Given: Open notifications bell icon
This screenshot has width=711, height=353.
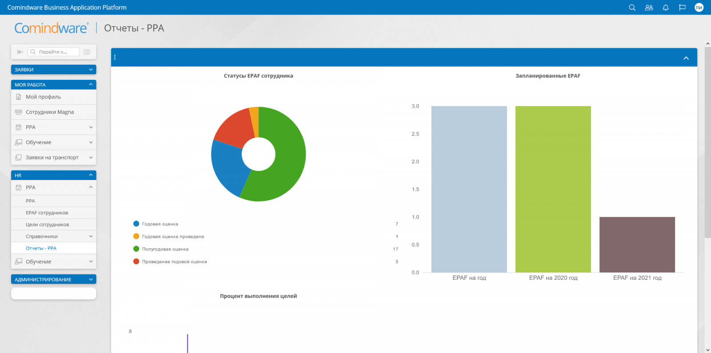Looking at the screenshot, I should [666, 8].
